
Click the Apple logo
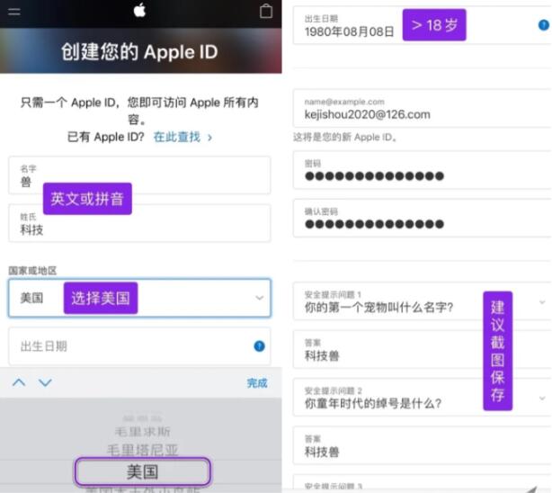tap(139, 10)
